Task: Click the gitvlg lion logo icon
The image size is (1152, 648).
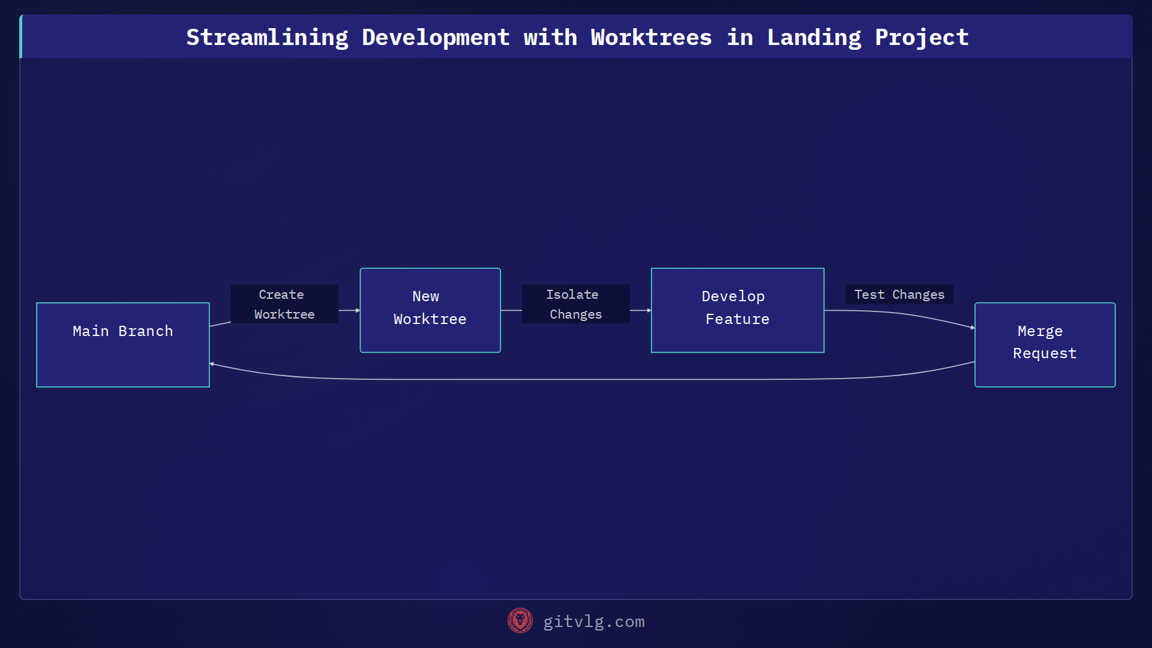Action: [520, 621]
